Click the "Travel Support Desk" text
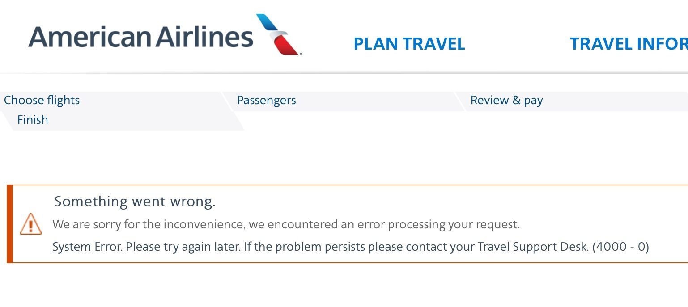Image resolution: width=688 pixels, height=307 pixels. tap(533, 247)
